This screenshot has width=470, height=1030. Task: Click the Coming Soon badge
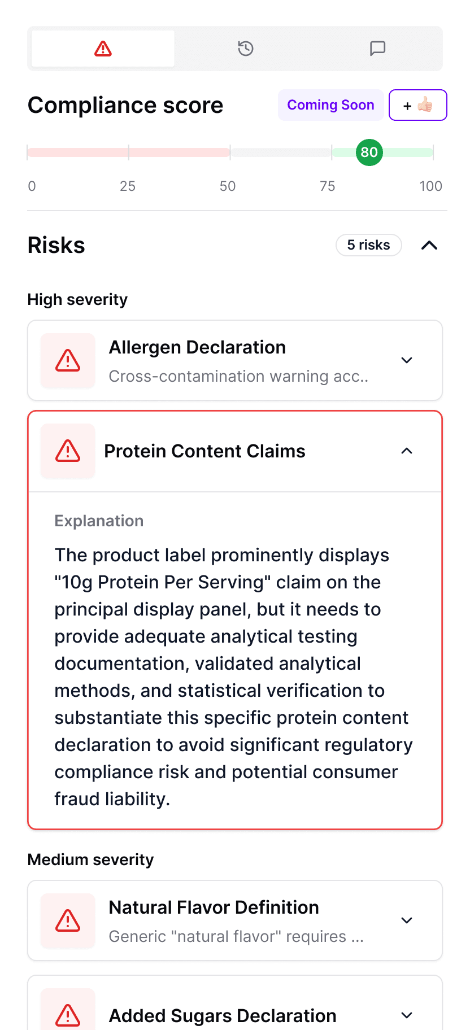click(x=330, y=105)
